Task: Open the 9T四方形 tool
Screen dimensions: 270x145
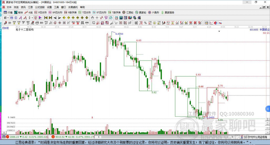Action: point(99,12)
